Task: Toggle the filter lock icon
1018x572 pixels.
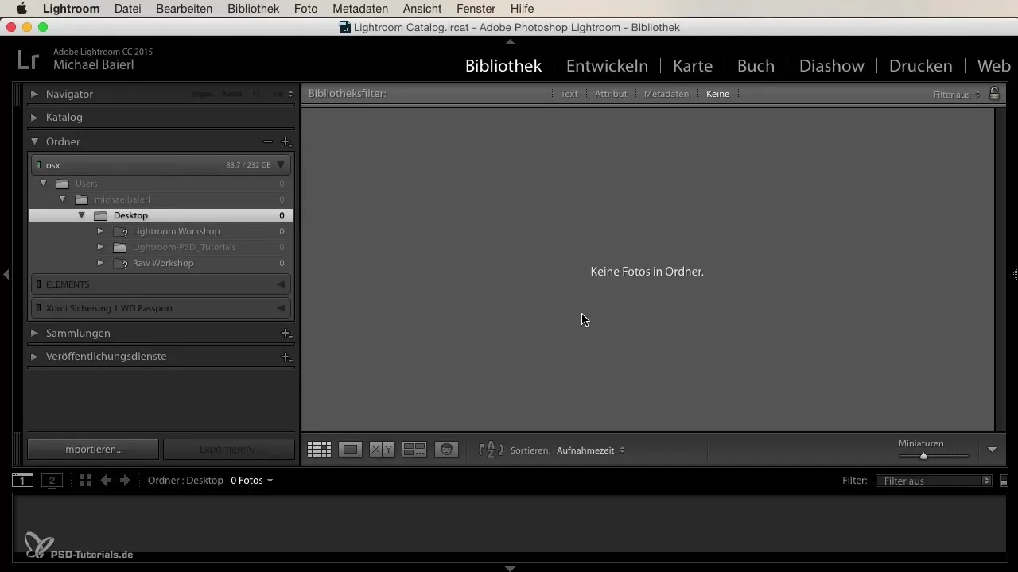Action: [994, 93]
